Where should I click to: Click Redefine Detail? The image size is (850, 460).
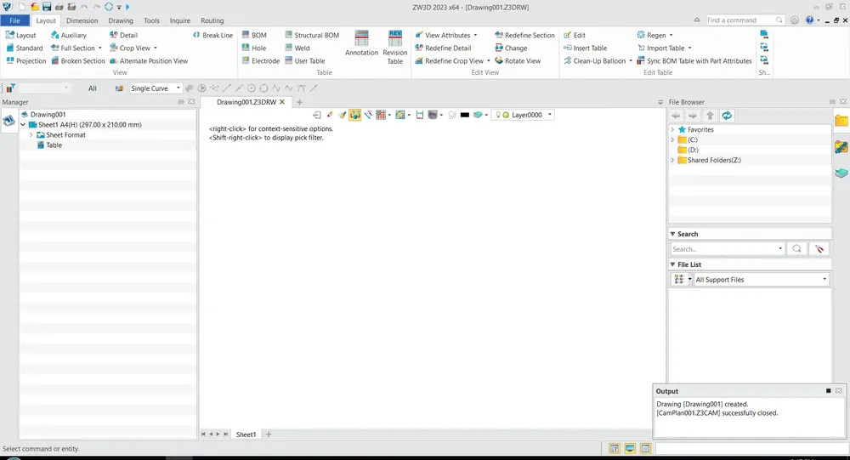point(443,48)
